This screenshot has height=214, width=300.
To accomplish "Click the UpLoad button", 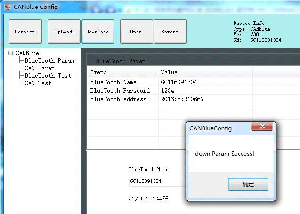I will click(x=64, y=32).
